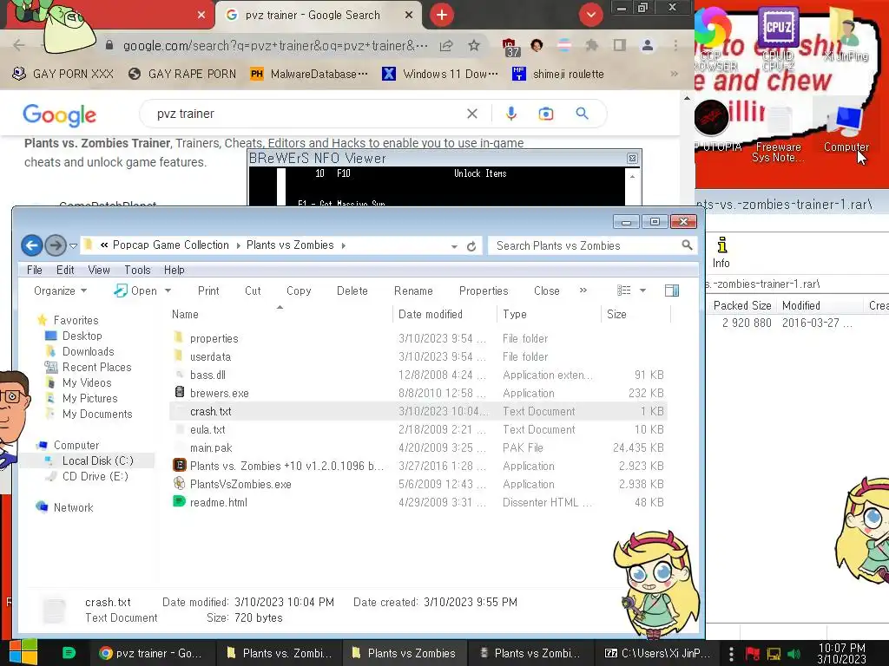Search by voice microphone icon in Google
This screenshot has height=666, width=889.
(510, 114)
